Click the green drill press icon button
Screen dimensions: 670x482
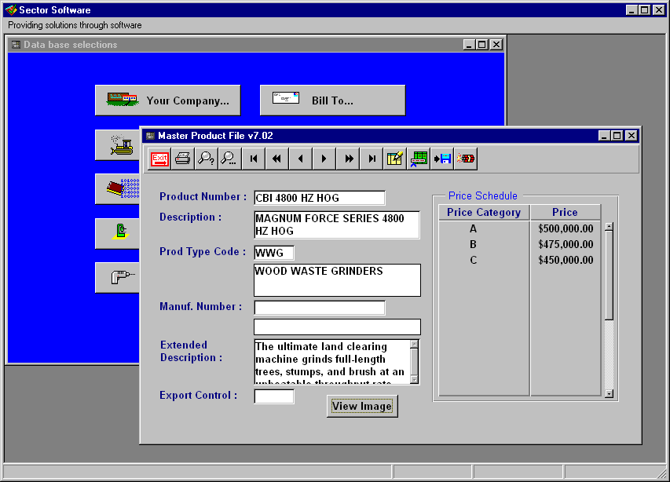click(x=118, y=233)
